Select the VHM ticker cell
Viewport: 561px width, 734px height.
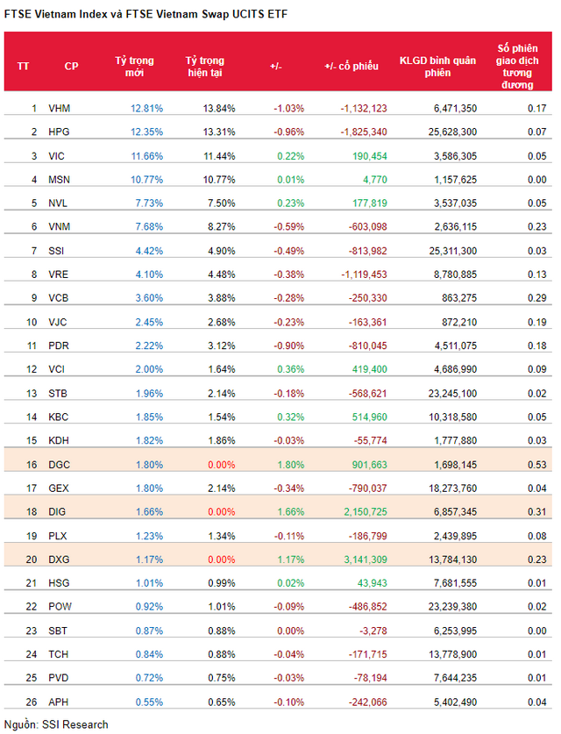click(59, 109)
